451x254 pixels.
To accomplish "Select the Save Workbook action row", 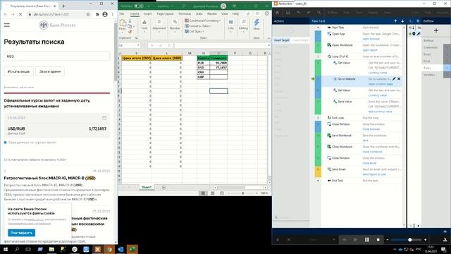I will 358,138.
